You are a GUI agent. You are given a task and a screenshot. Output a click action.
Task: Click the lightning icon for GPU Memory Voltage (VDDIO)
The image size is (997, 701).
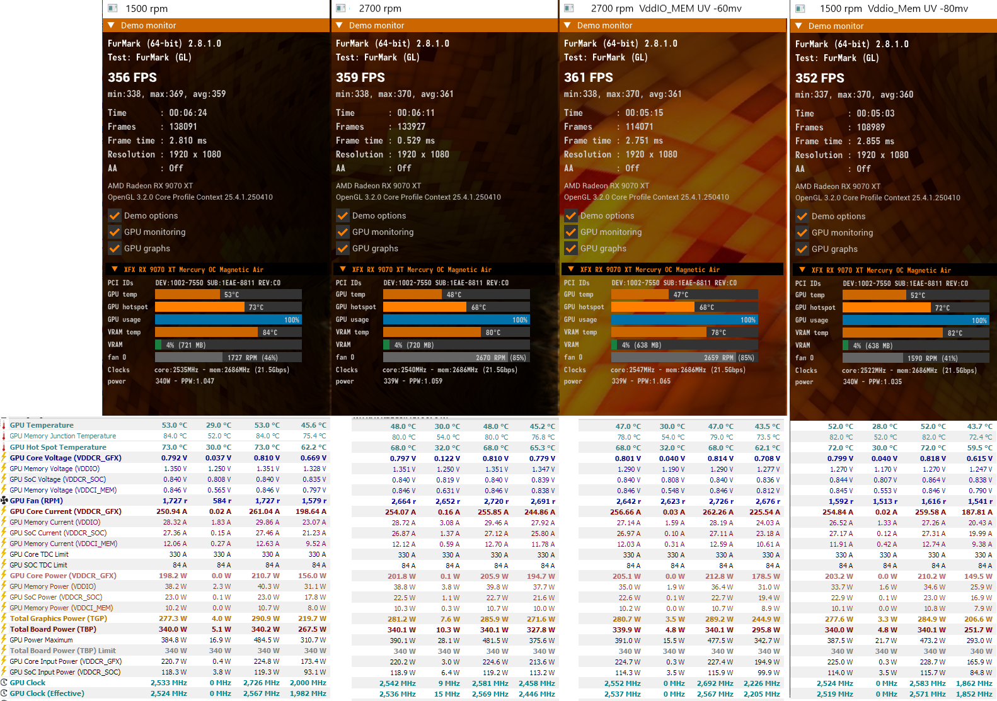4,469
